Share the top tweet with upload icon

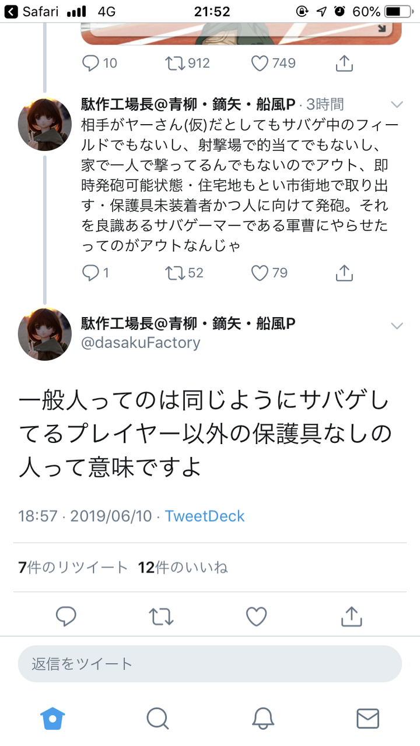click(x=344, y=63)
